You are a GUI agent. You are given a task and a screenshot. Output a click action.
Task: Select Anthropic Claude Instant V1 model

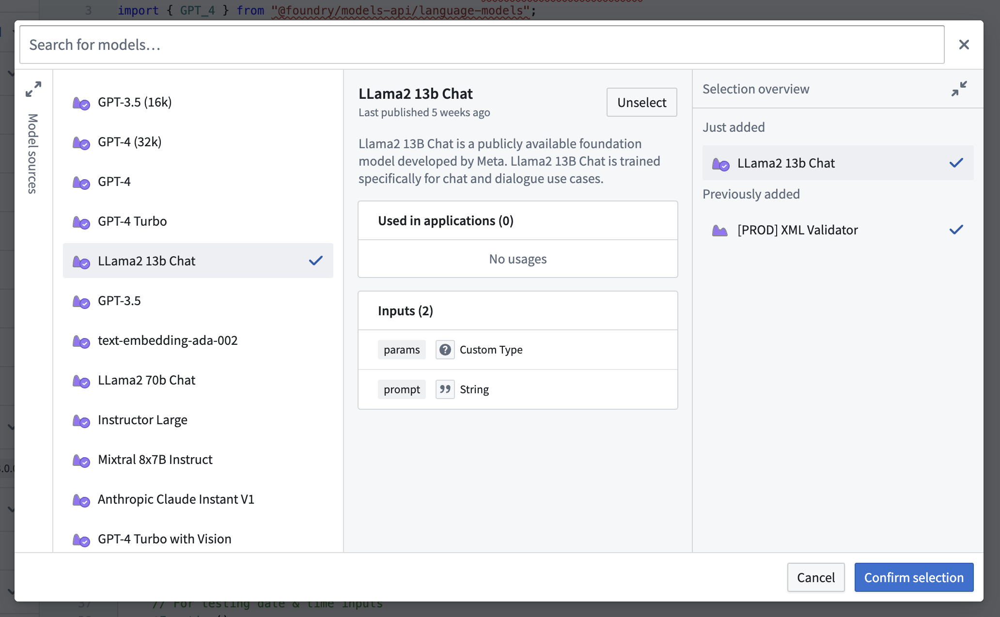point(198,499)
